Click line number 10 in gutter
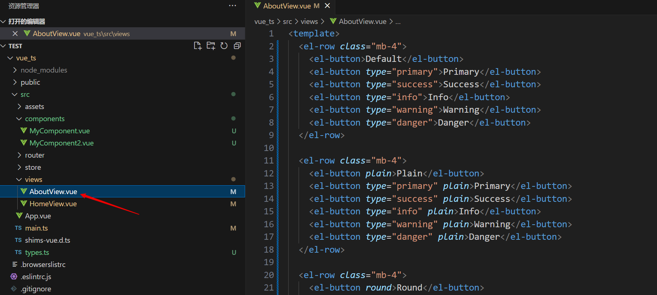657x295 pixels. click(269, 148)
